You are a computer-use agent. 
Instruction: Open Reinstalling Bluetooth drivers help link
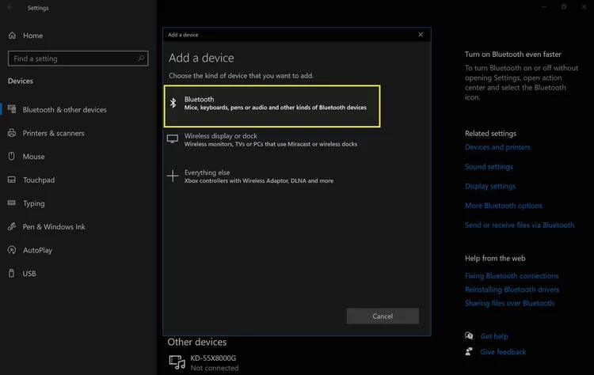pyautogui.click(x=512, y=290)
